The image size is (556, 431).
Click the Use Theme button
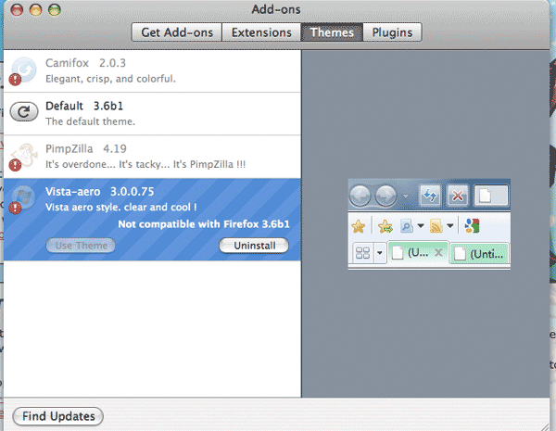pos(81,246)
